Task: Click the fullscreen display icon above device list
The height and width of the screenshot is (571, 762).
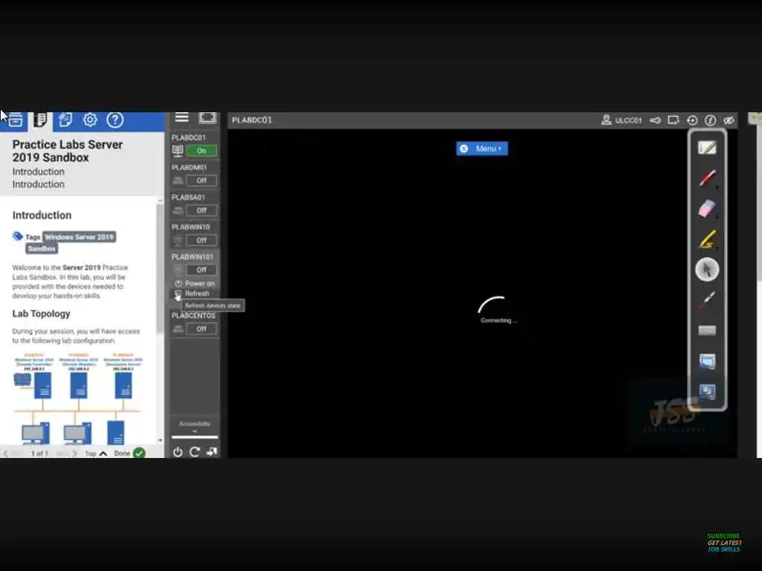Action: tap(208, 117)
